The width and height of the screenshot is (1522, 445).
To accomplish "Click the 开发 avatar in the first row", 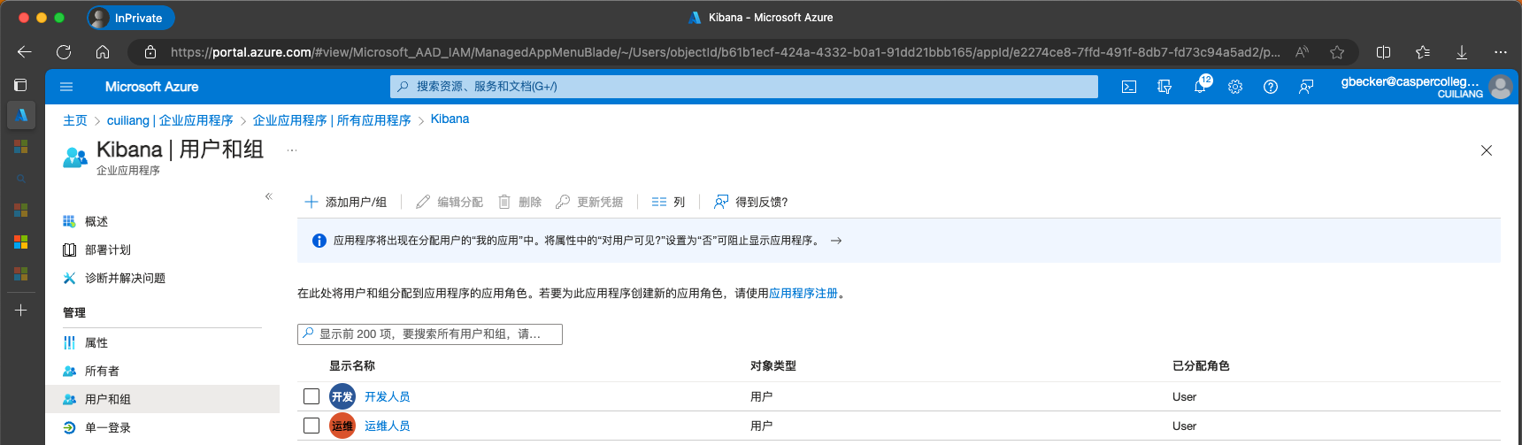I will 342,396.
